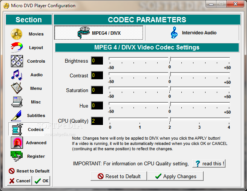The height and width of the screenshot is (191, 247).
Task: Click the Contrast slider thumb
Action: (170, 74)
